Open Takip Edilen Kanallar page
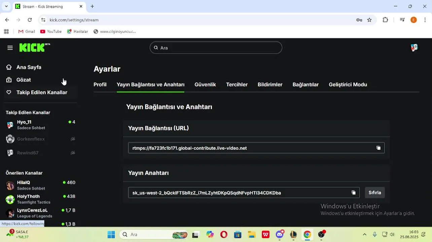The width and height of the screenshot is (432, 242). pos(42,92)
